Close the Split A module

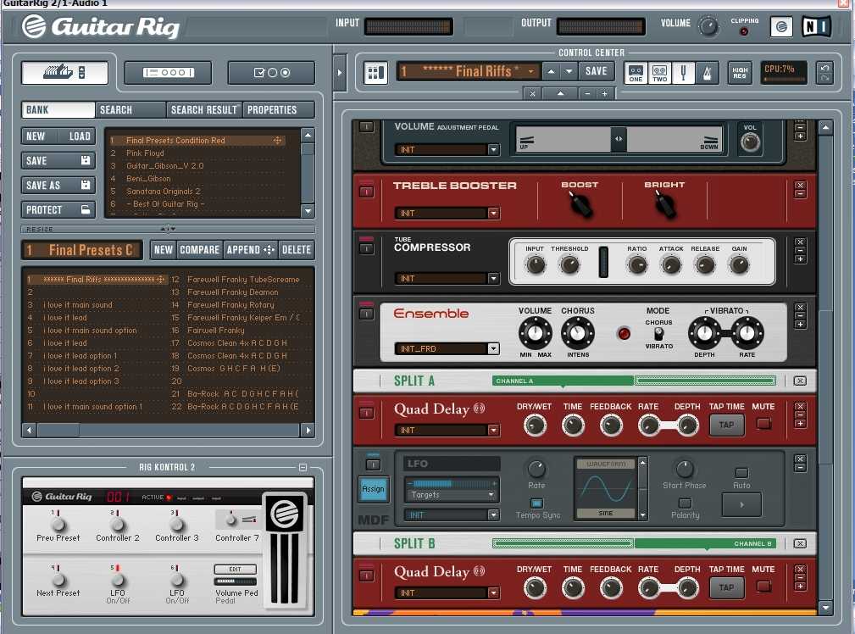pos(800,381)
